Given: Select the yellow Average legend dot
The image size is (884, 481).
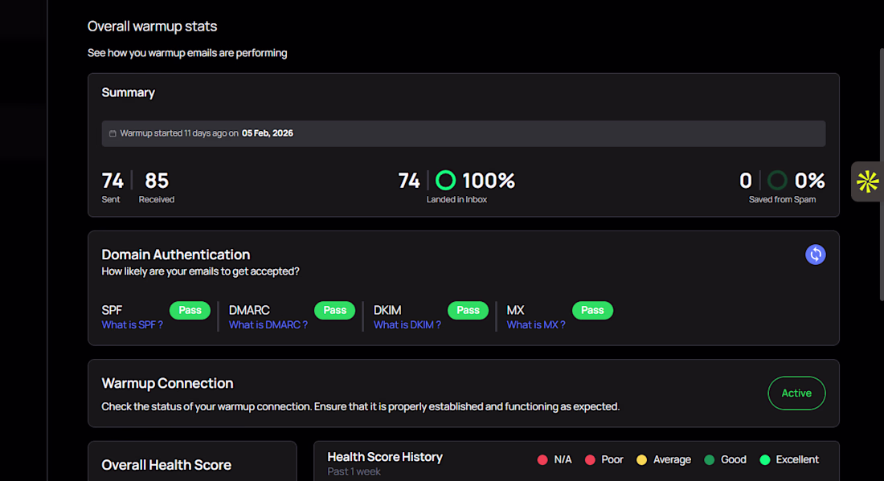Looking at the screenshot, I should [x=641, y=459].
